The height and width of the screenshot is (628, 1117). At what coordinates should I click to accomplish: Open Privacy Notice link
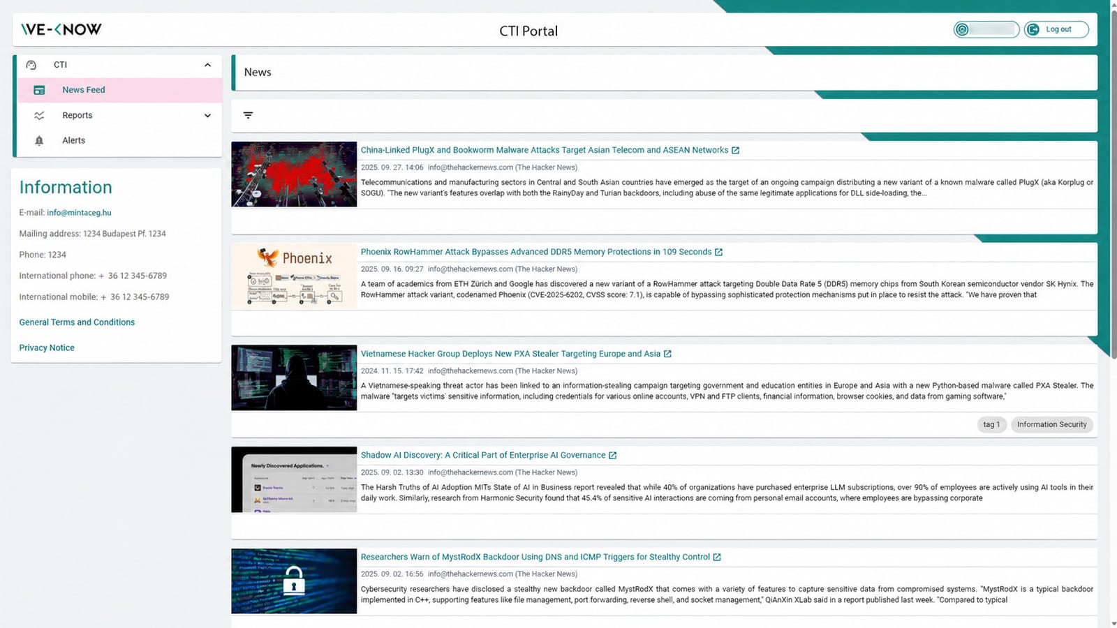(47, 347)
